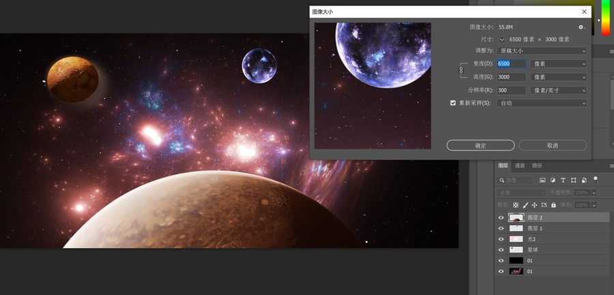614x295 pixels.
Task: Filter layers by smart object icon
Action: click(584, 181)
